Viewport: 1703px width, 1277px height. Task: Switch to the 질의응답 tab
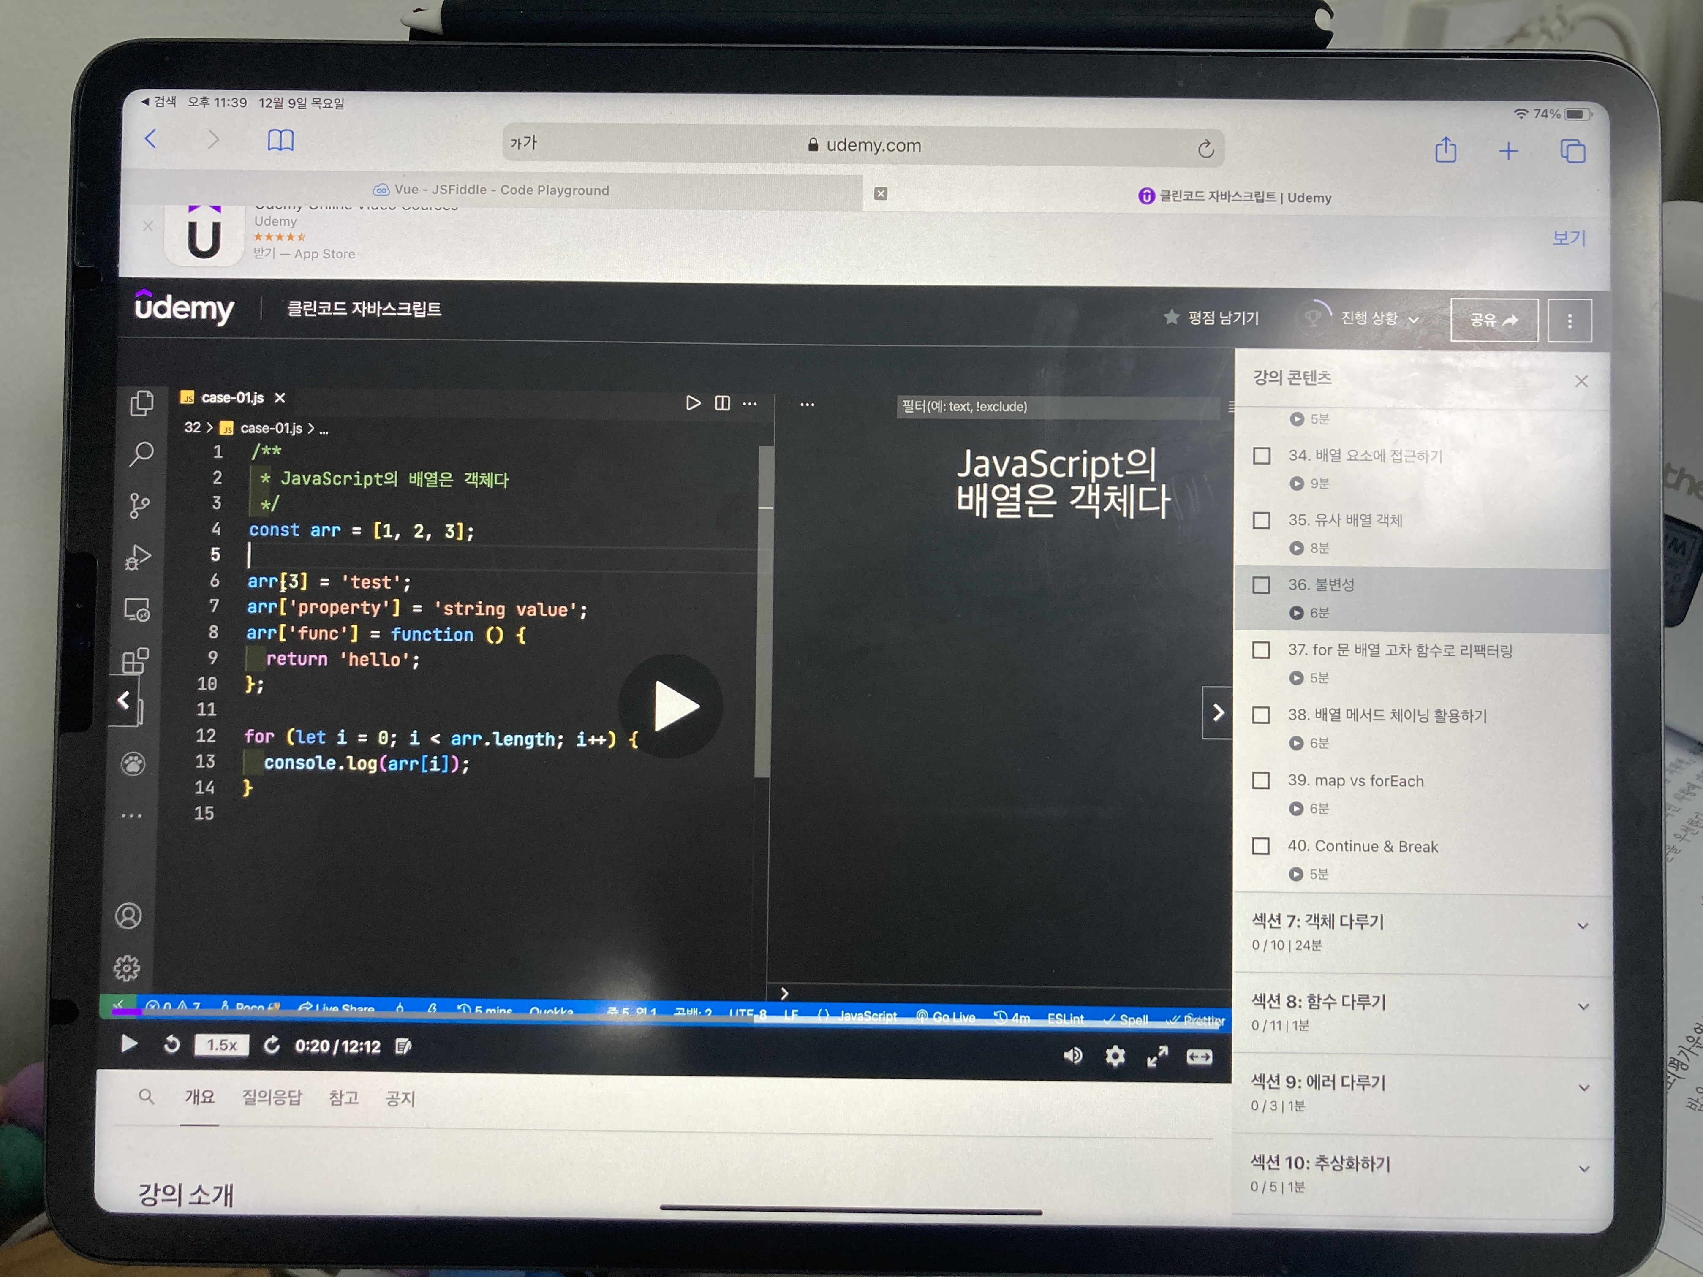(272, 1097)
